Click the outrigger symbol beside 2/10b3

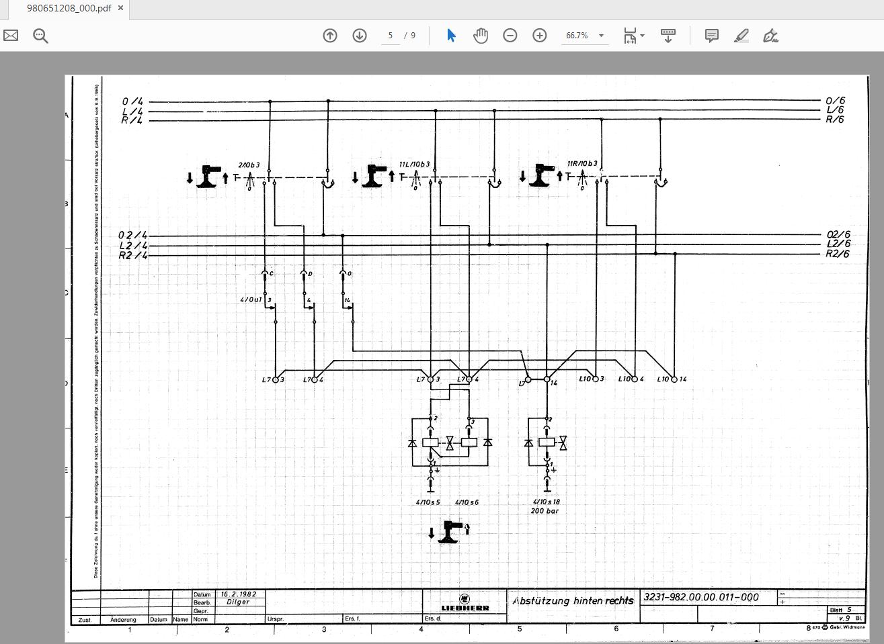click(x=209, y=177)
